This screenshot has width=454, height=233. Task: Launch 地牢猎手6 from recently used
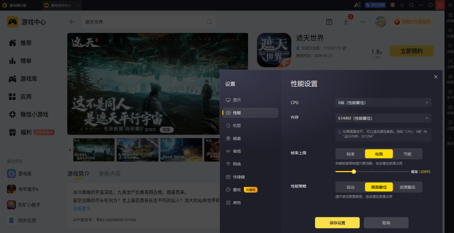23,189
